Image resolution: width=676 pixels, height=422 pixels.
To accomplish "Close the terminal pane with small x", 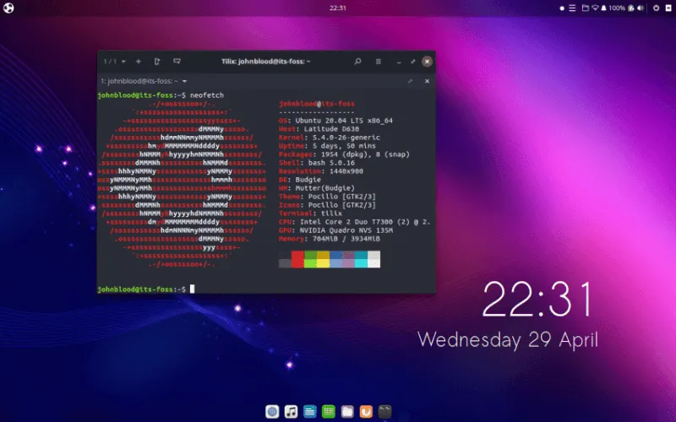I will (x=425, y=81).
